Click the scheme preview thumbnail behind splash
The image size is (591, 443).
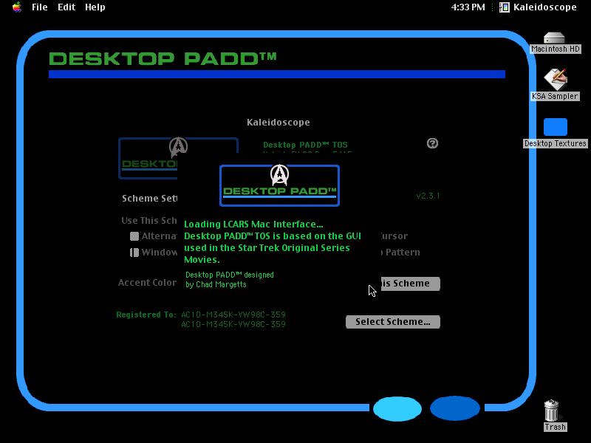148,158
